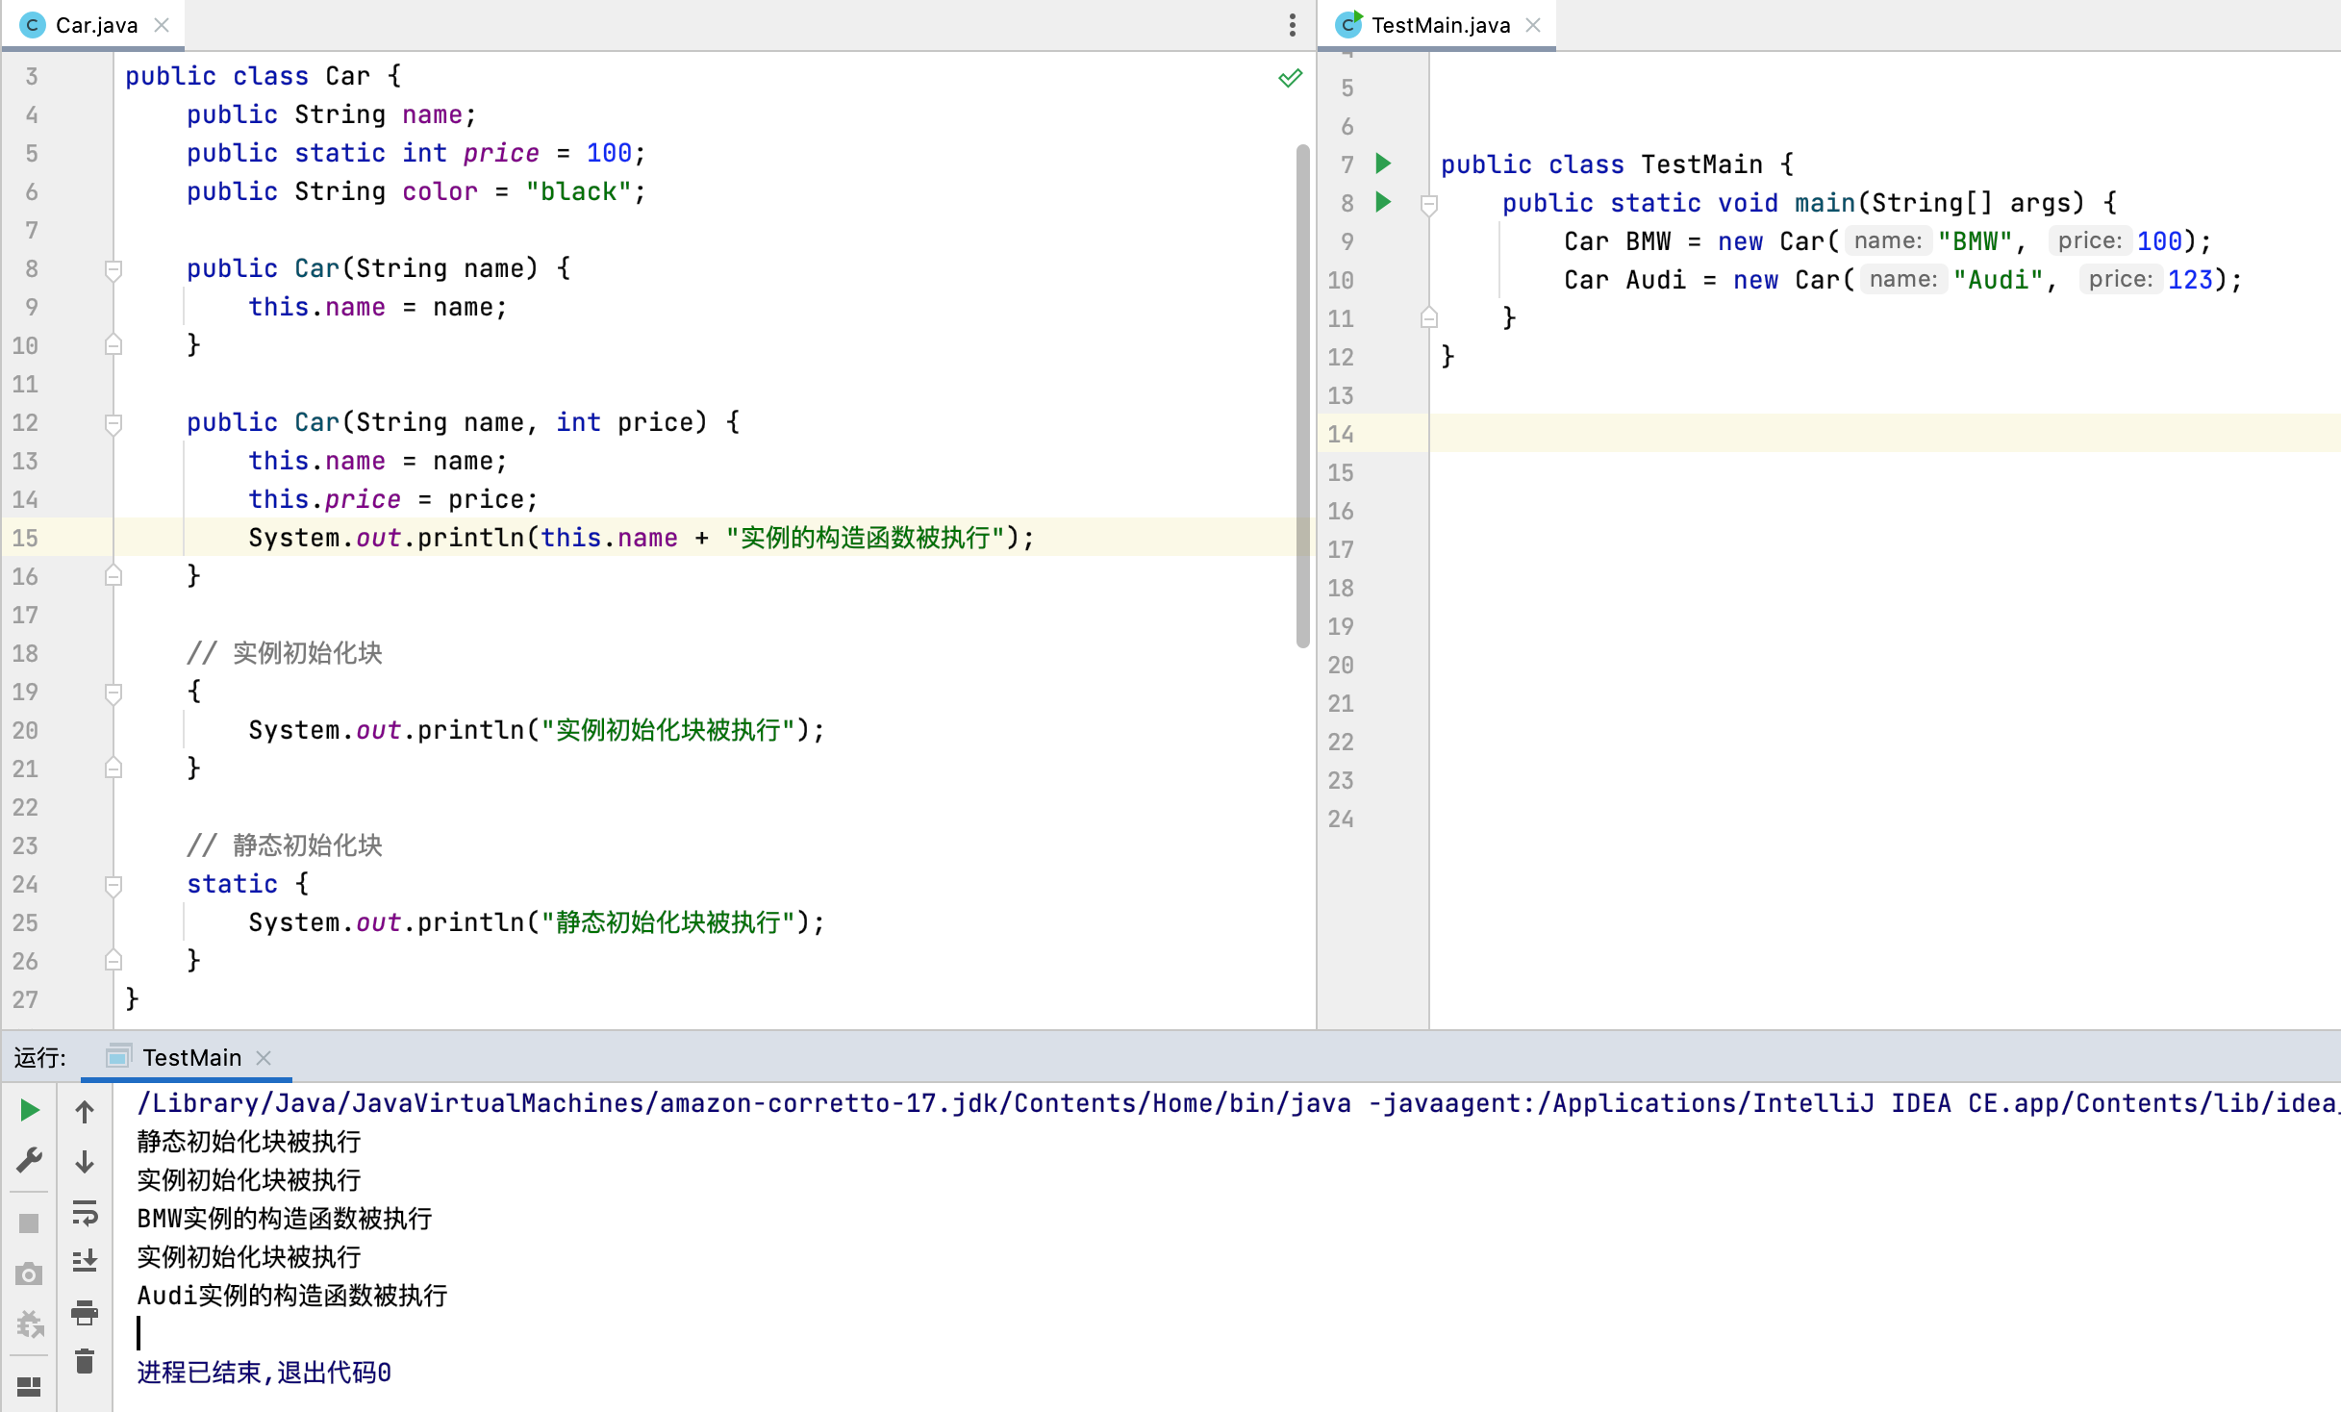
Task: Collapse the main method fold in TestMain
Action: click(x=1429, y=204)
